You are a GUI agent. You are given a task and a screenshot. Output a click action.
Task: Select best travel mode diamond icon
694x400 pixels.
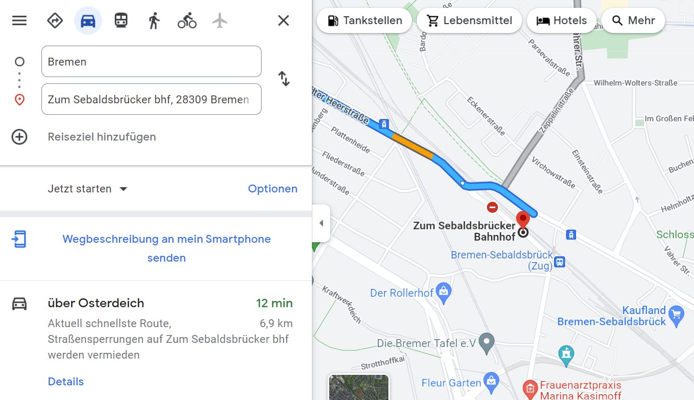coord(55,21)
